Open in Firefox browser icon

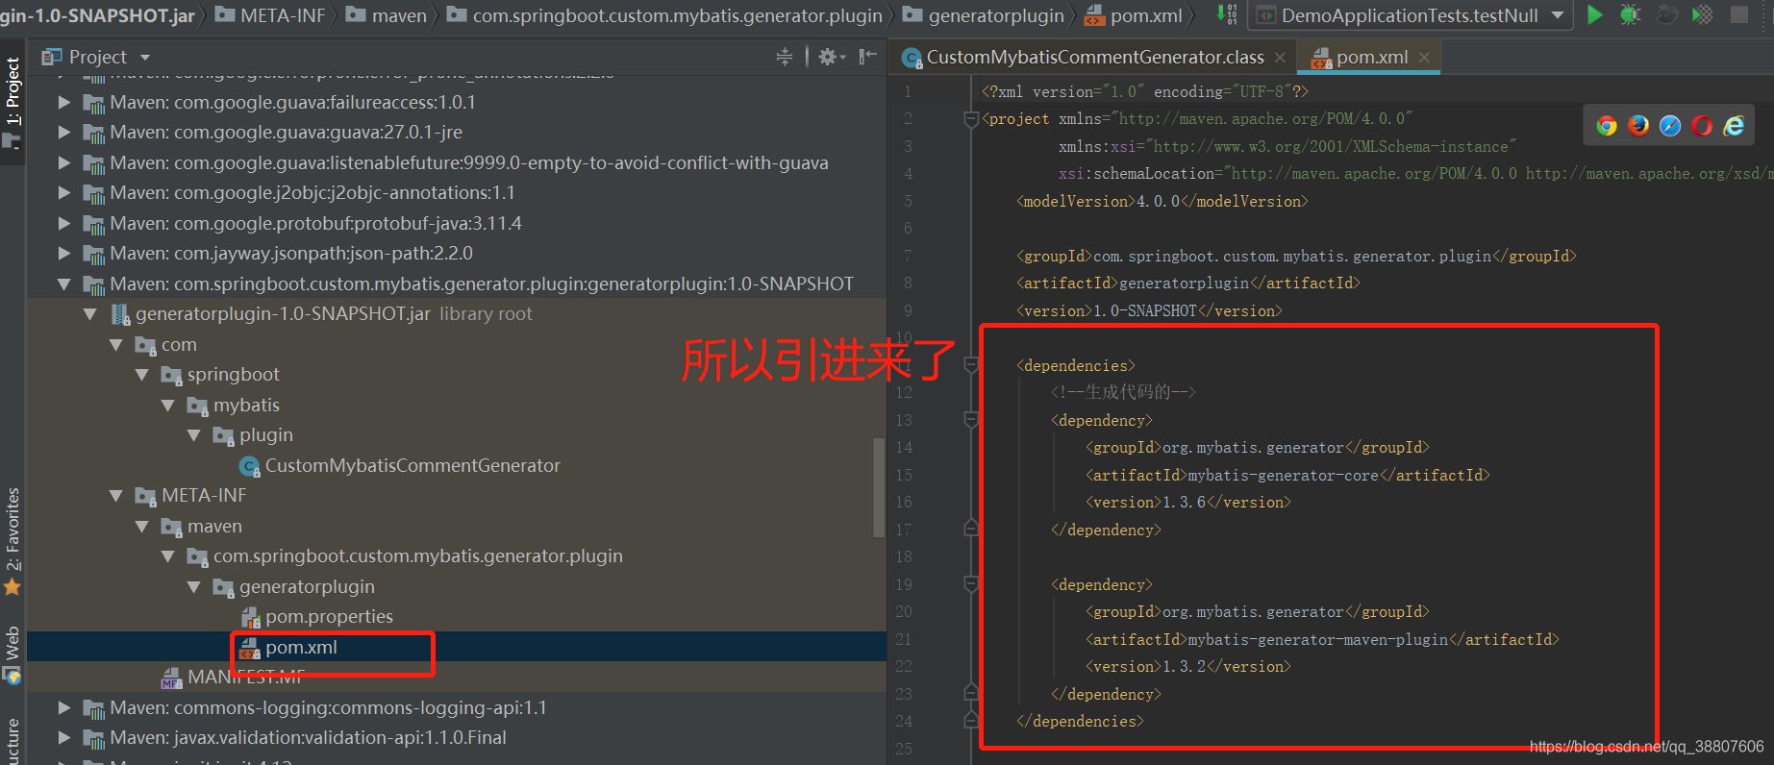(1638, 126)
